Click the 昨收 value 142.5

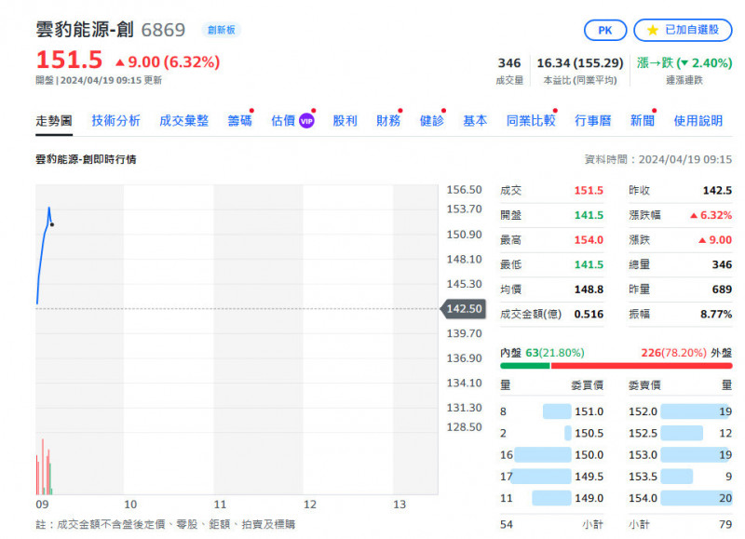717,191
